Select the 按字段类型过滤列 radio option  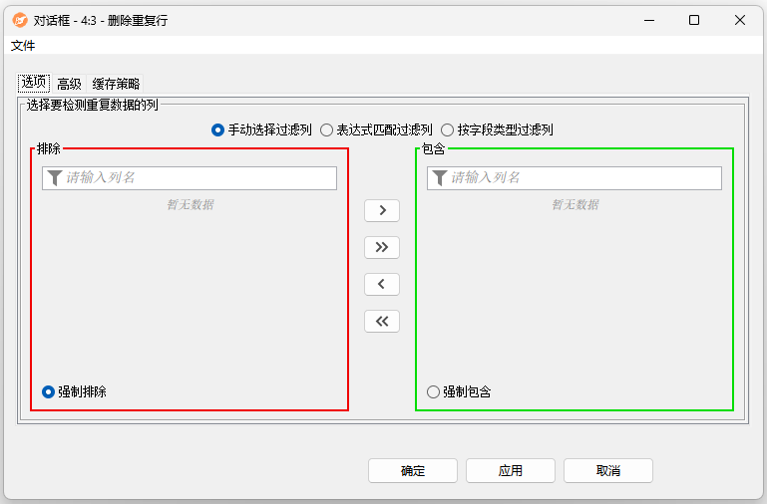[447, 129]
